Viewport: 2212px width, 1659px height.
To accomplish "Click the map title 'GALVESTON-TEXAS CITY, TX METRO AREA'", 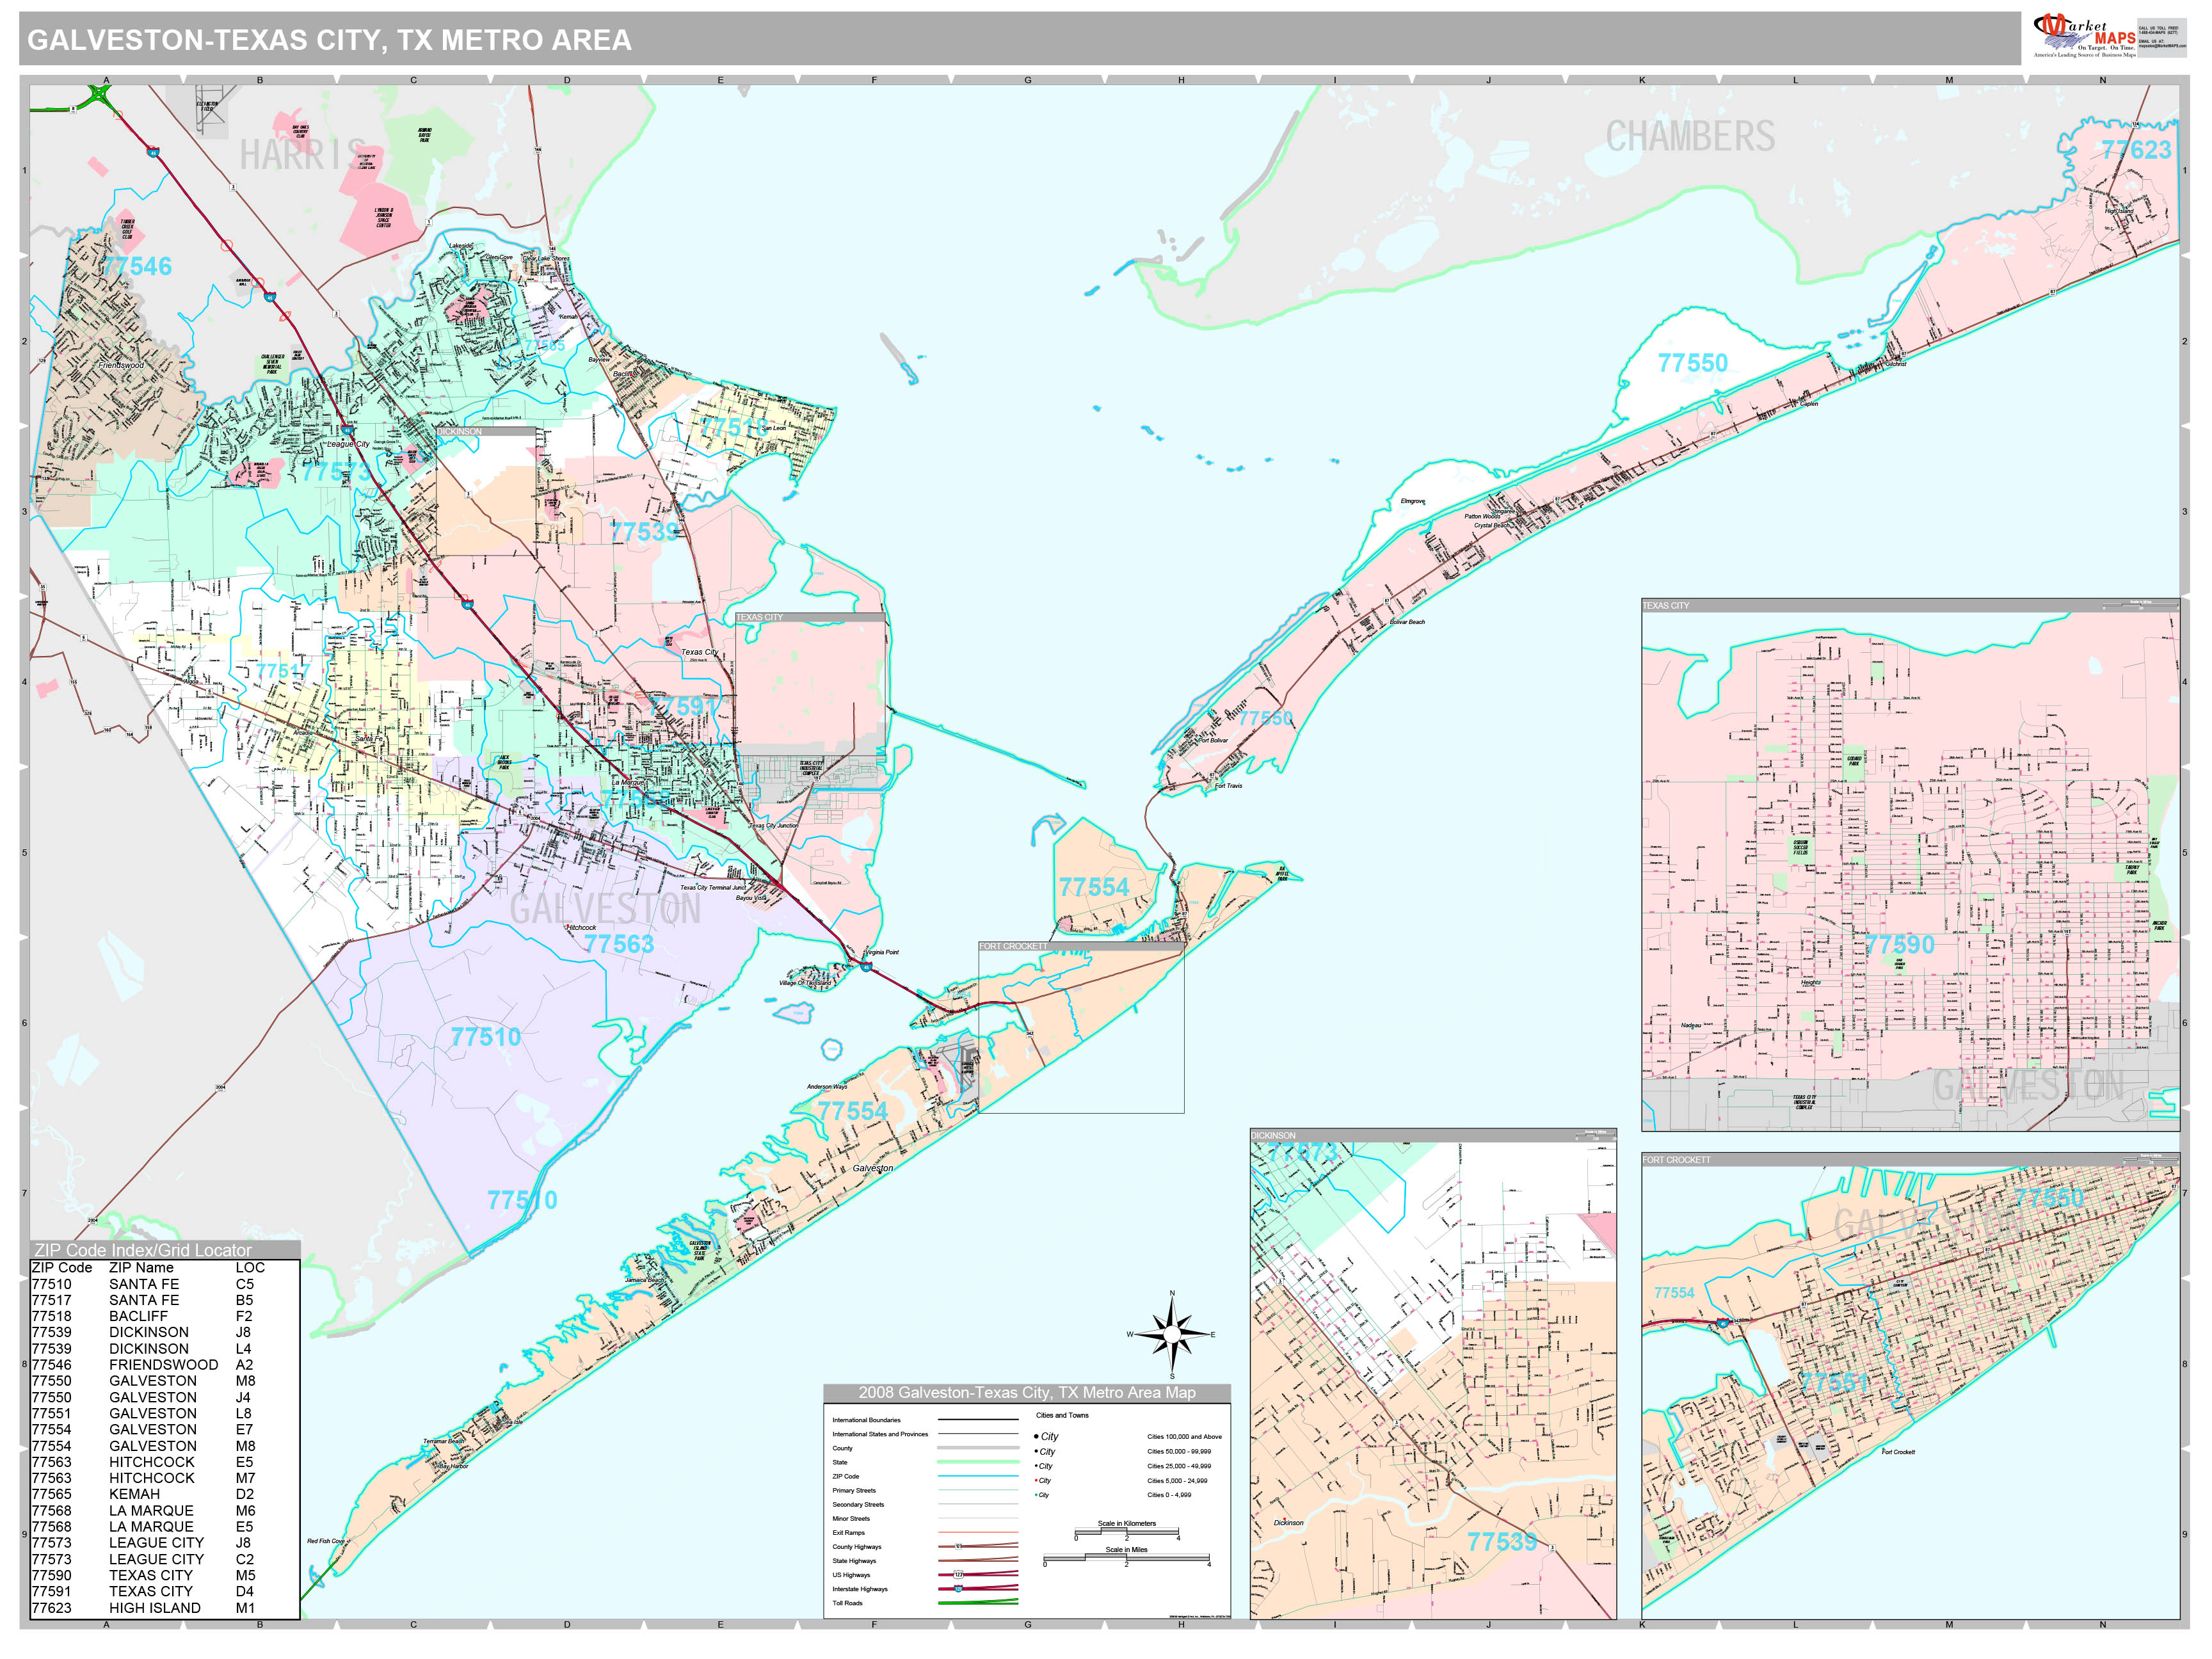I will click(329, 40).
